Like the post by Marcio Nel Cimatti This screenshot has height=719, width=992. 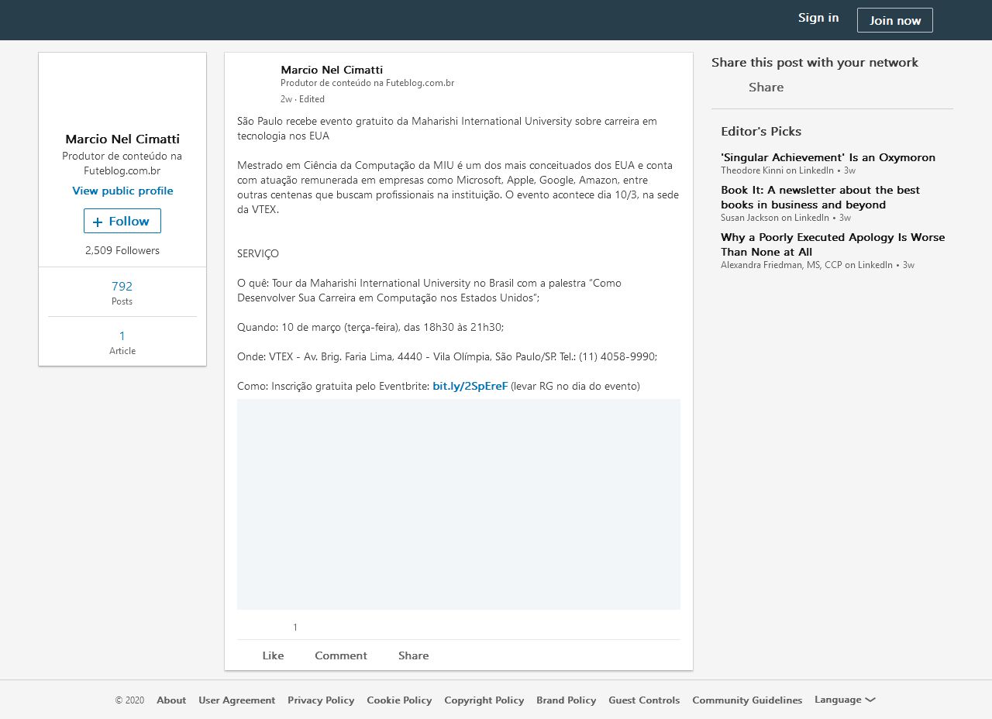272,655
